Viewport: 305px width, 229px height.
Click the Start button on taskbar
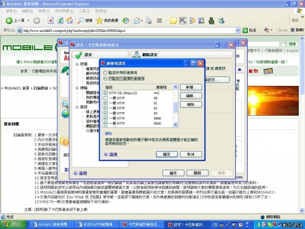(x=13, y=225)
